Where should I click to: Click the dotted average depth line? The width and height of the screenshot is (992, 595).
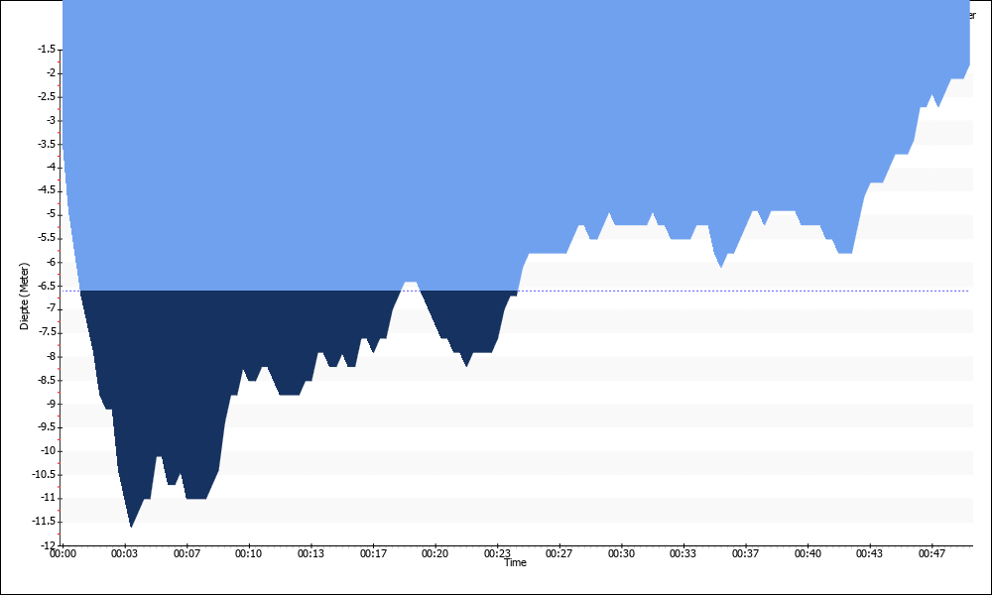[x=516, y=291]
